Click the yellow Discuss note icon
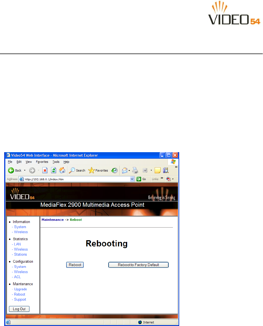 (x=157, y=170)
